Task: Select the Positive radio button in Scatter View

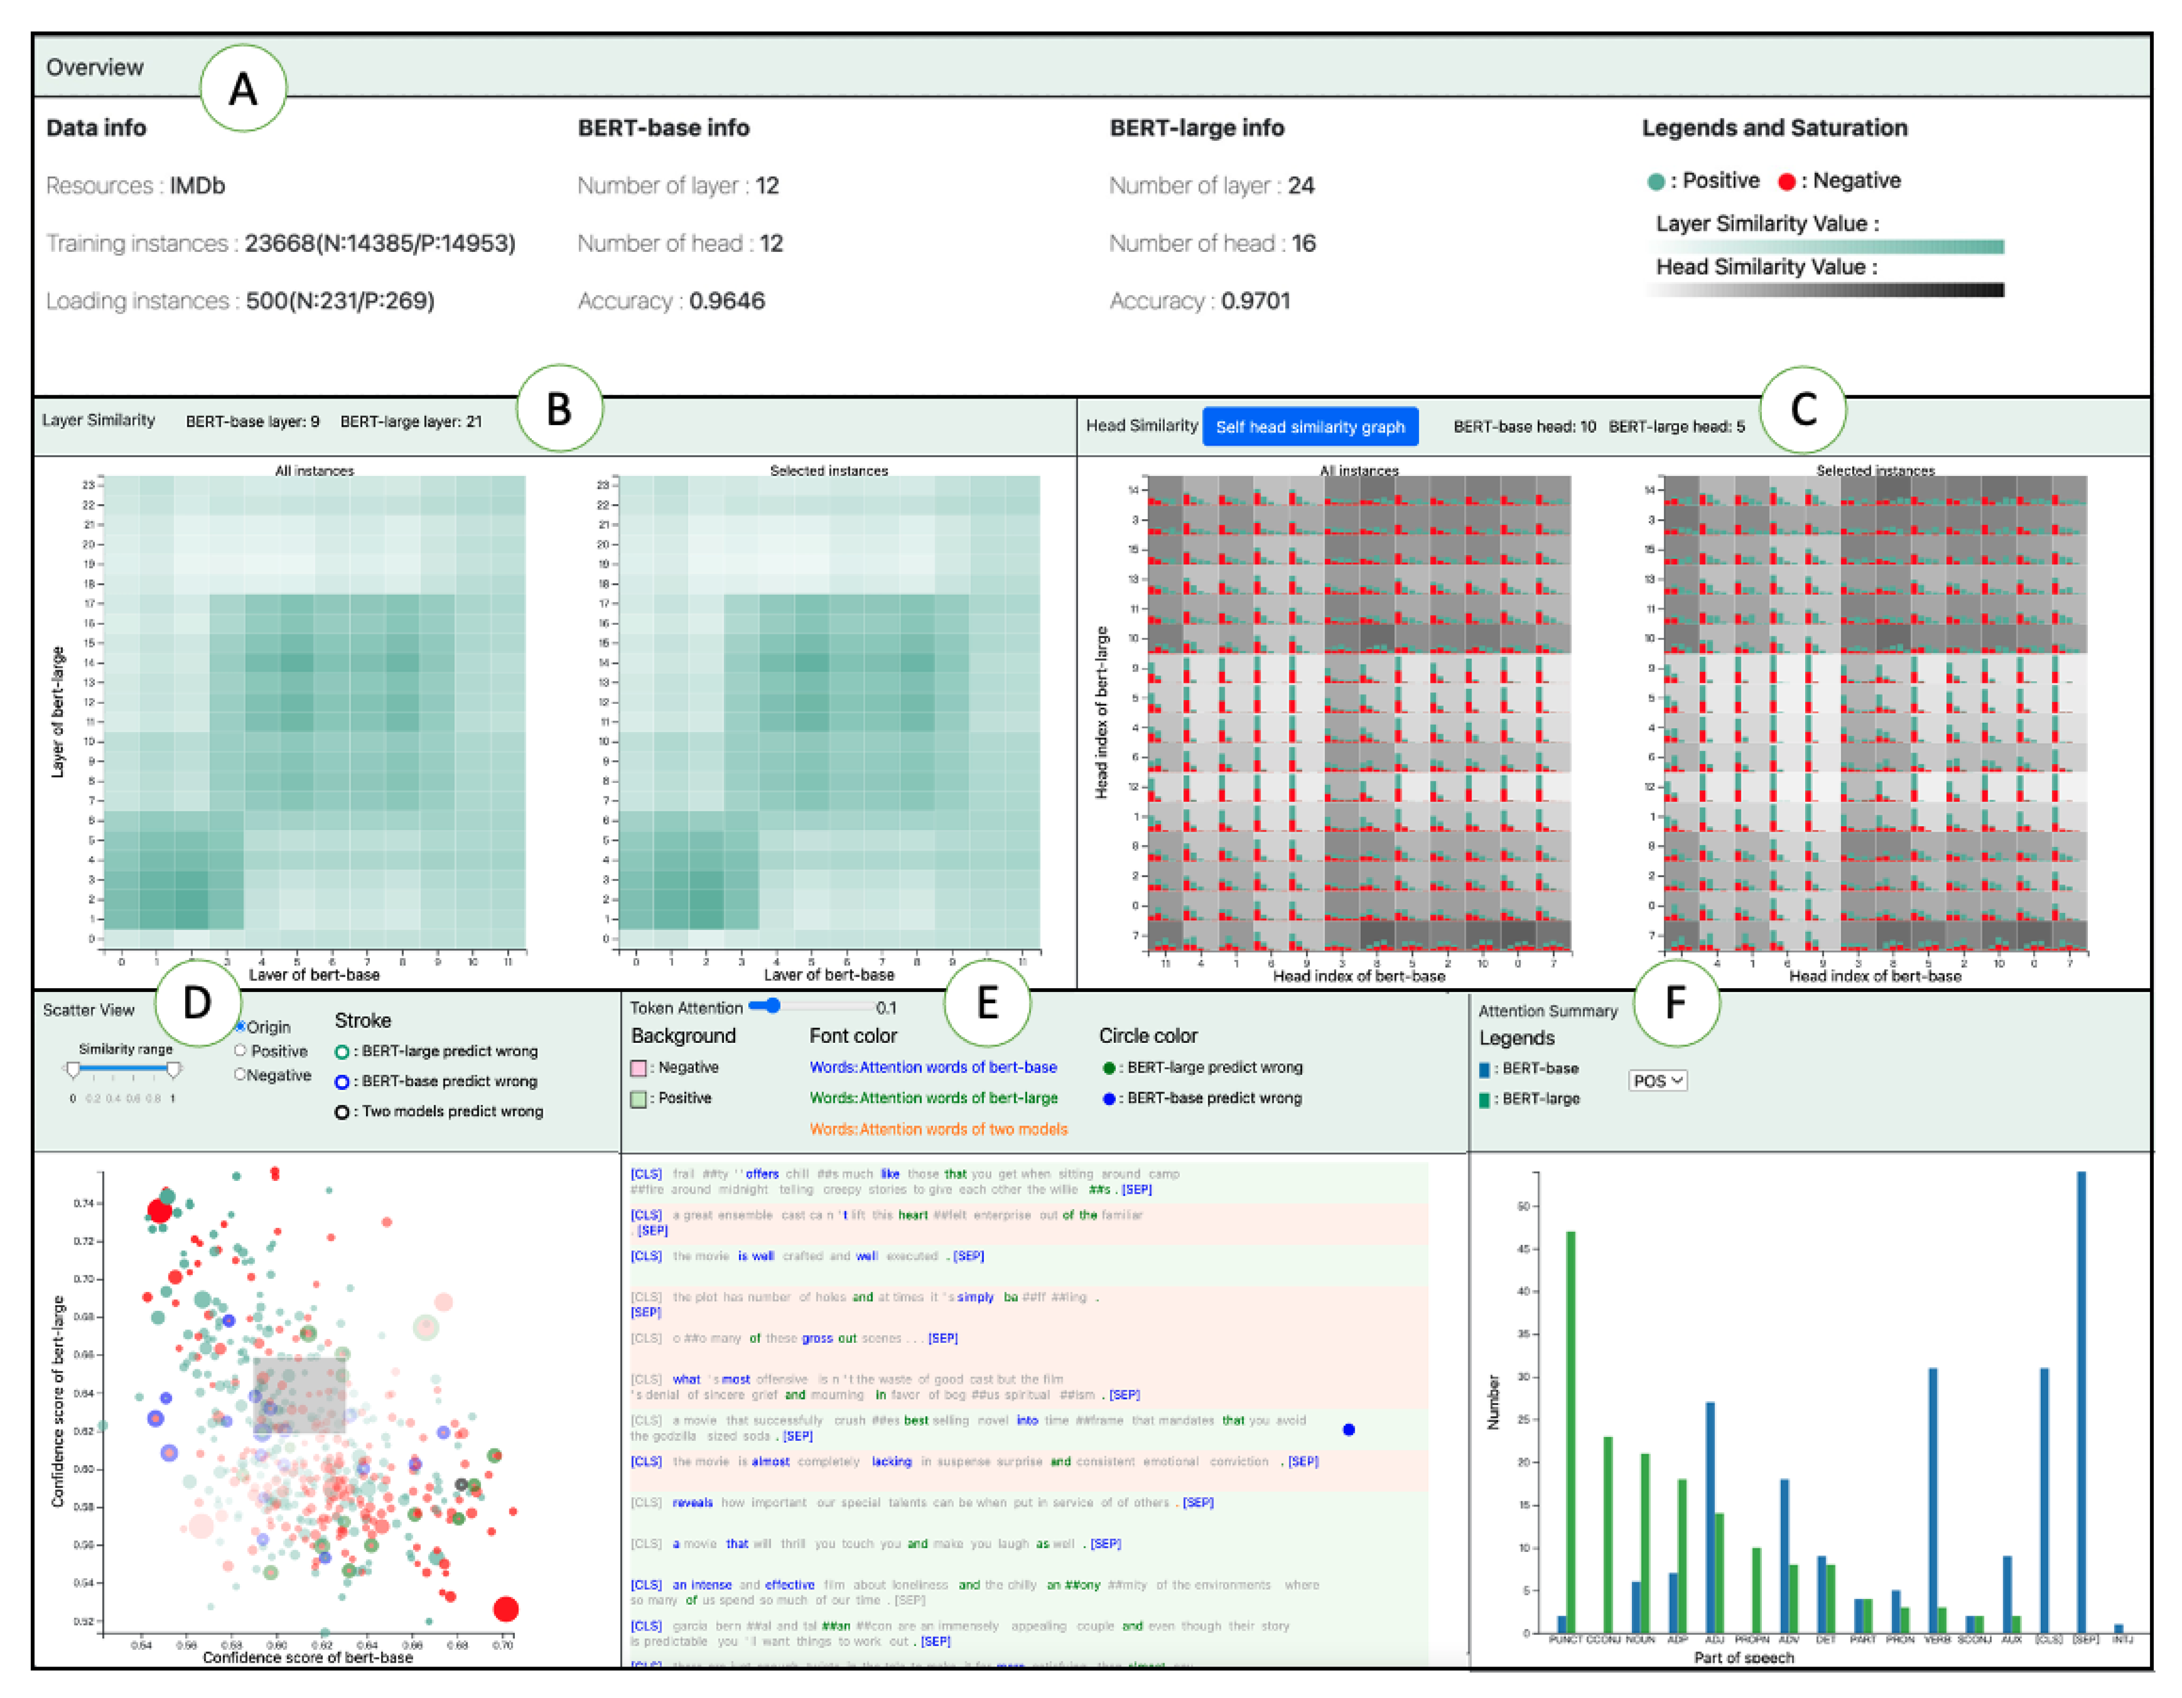Action: 241,1051
